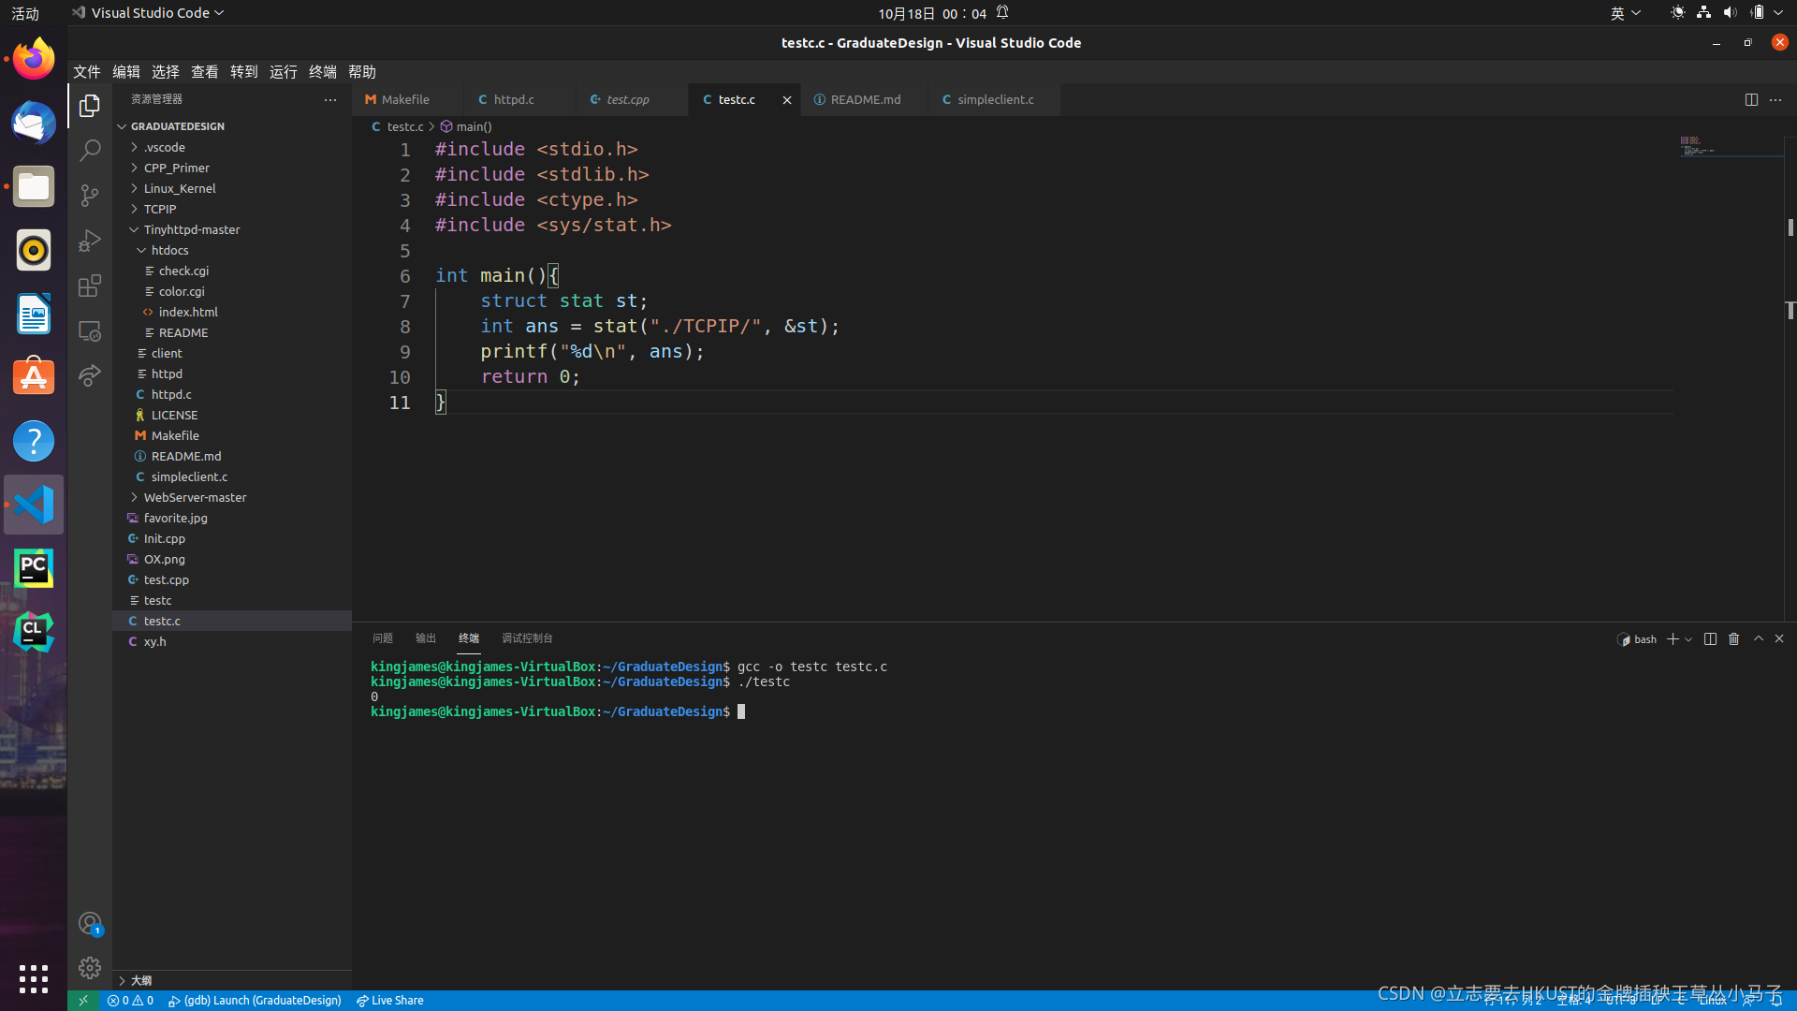
Task: Open terminal launch profile dropdown
Action: 1688,638
